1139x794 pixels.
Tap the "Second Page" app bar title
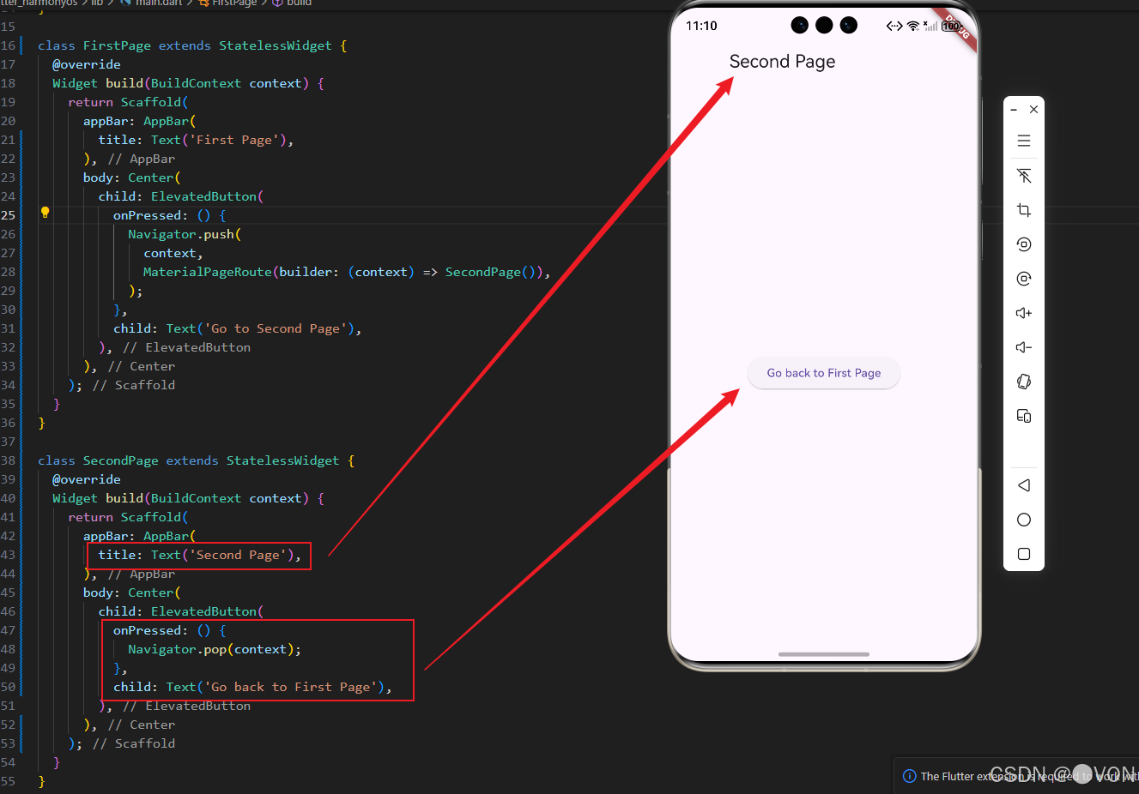(782, 62)
